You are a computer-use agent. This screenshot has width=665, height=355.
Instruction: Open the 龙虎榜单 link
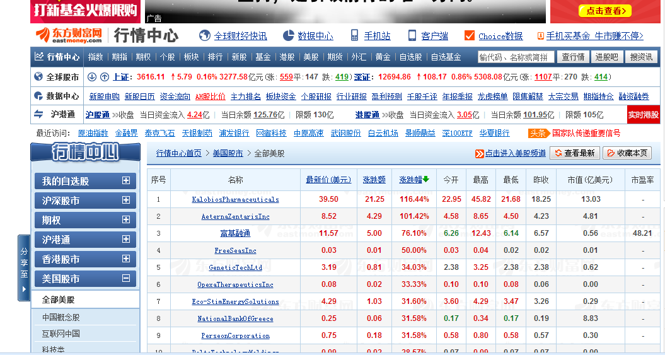click(x=492, y=96)
